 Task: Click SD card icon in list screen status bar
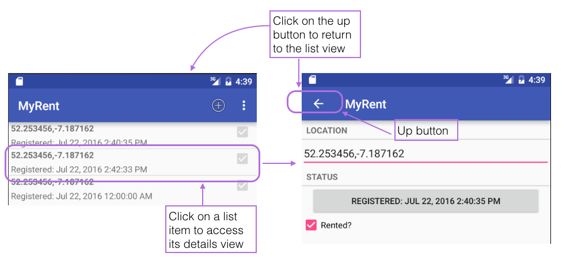pyautogui.click(x=20, y=81)
